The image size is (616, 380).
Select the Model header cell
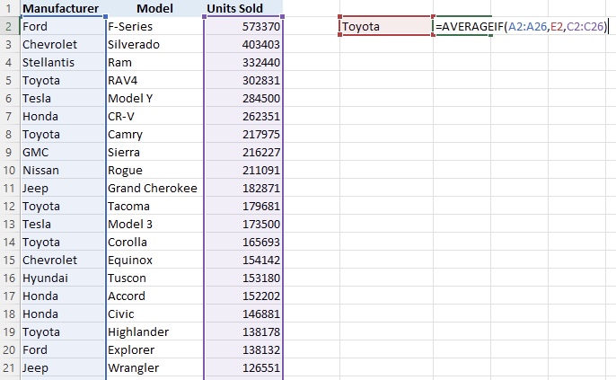[154, 8]
